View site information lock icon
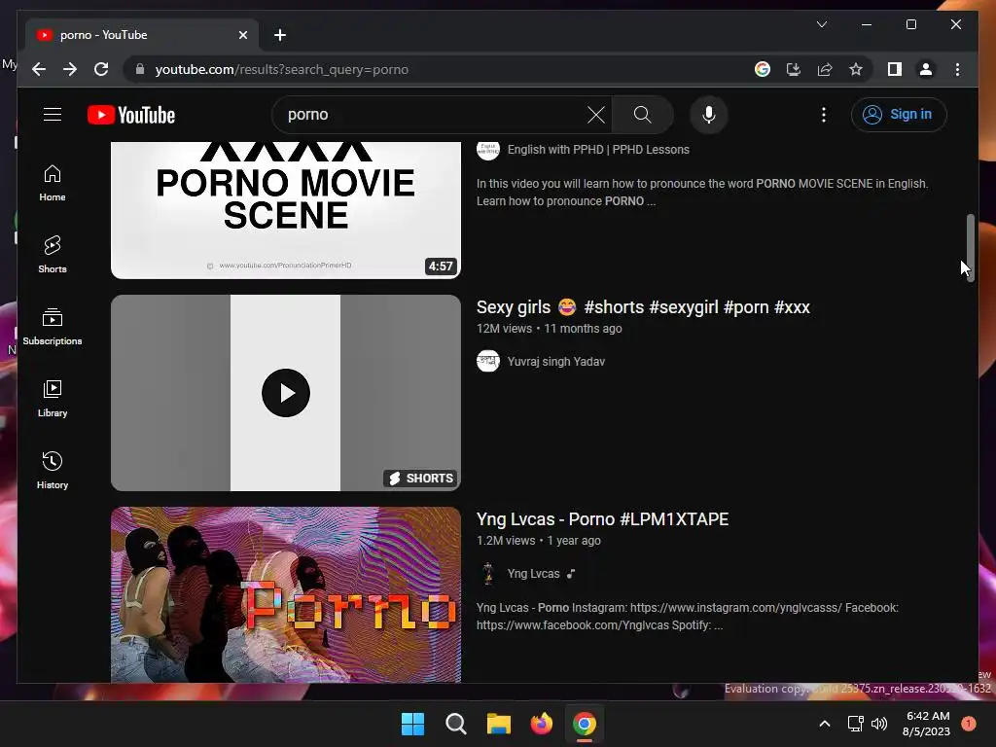The width and height of the screenshot is (996, 747). [140, 69]
